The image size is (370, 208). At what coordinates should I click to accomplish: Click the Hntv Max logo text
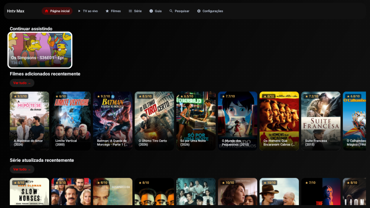tap(16, 11)
